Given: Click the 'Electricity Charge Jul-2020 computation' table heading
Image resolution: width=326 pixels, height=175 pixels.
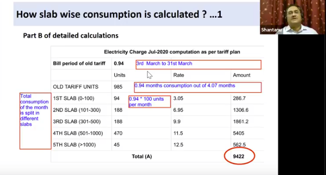Looking at the screenshot, I should [172, 52].
